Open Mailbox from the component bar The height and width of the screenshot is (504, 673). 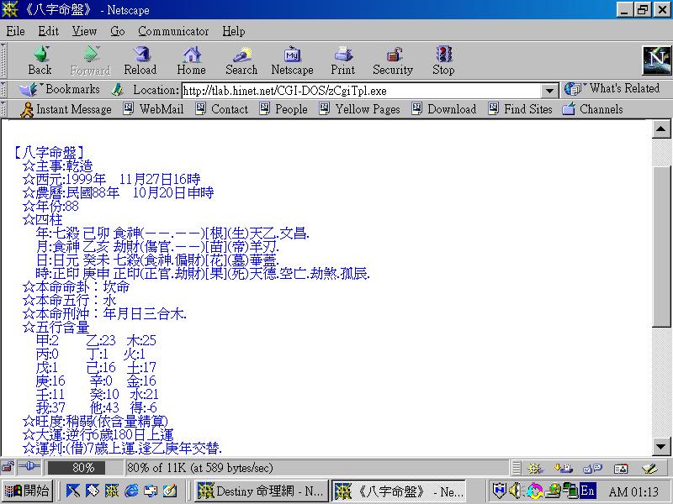[x=564, y=468]
